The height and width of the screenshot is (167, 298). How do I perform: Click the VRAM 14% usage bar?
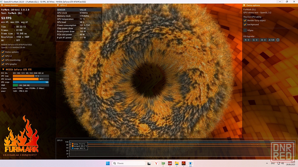pos(31,85)
